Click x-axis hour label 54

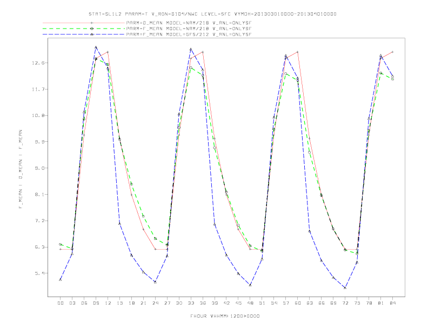pyautogui.click(x=274, y=303)
